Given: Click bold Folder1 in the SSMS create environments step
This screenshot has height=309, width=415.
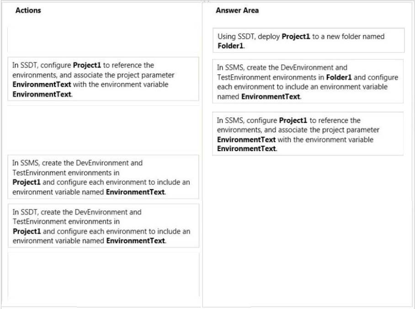Looking at the screenshot, I should pos(339,77).
